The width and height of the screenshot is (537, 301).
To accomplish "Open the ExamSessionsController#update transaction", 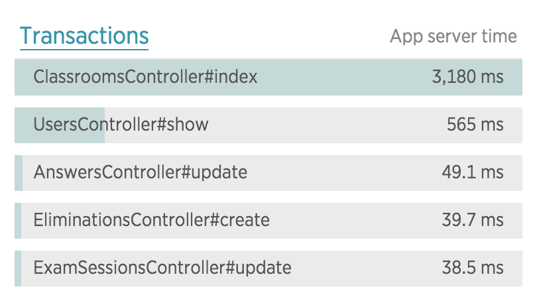I will pos(162,268).
